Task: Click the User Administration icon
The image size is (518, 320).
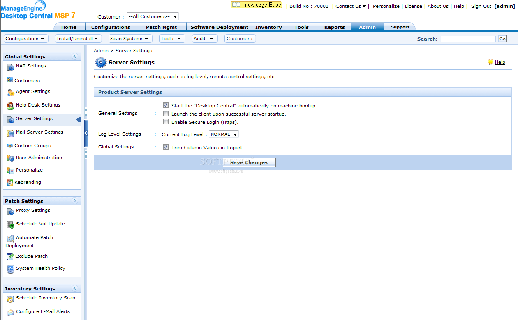Action: (x=11, y=158)
